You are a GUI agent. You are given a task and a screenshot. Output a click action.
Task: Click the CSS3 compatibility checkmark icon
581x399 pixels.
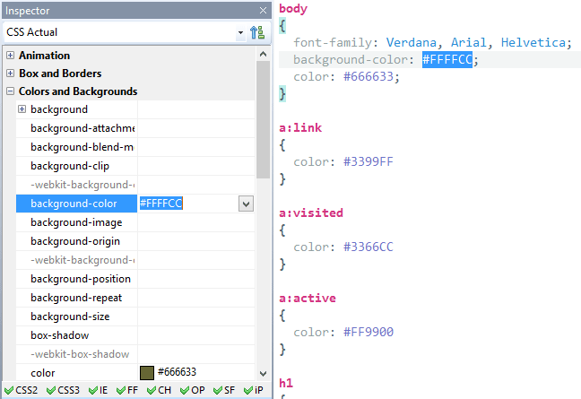coord(51,390)
